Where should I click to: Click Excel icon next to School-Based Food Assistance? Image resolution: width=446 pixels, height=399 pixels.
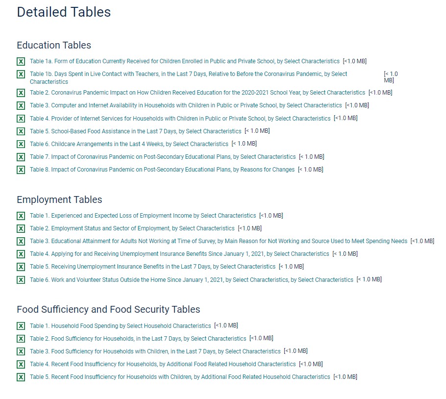coord(21,131)
